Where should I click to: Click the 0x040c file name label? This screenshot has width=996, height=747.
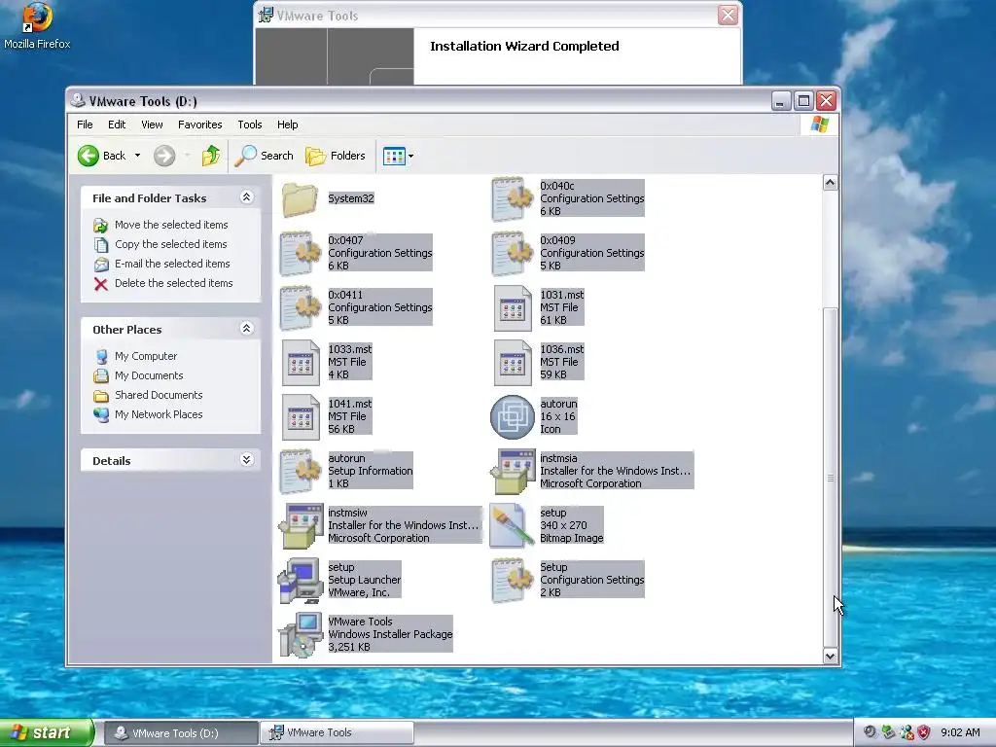[557, 186]
